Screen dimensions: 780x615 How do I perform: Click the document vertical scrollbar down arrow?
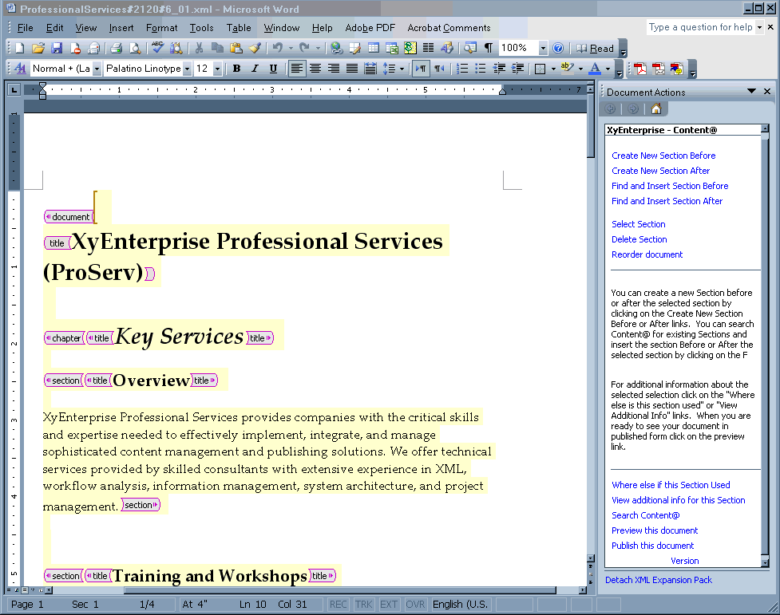click(x=591, y=558)
